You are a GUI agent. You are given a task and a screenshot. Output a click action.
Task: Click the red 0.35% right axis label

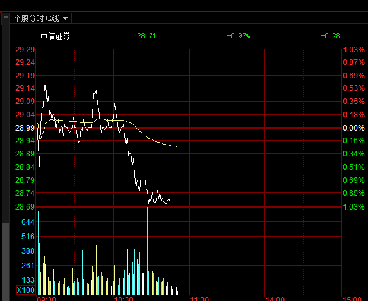click(353, 102)
